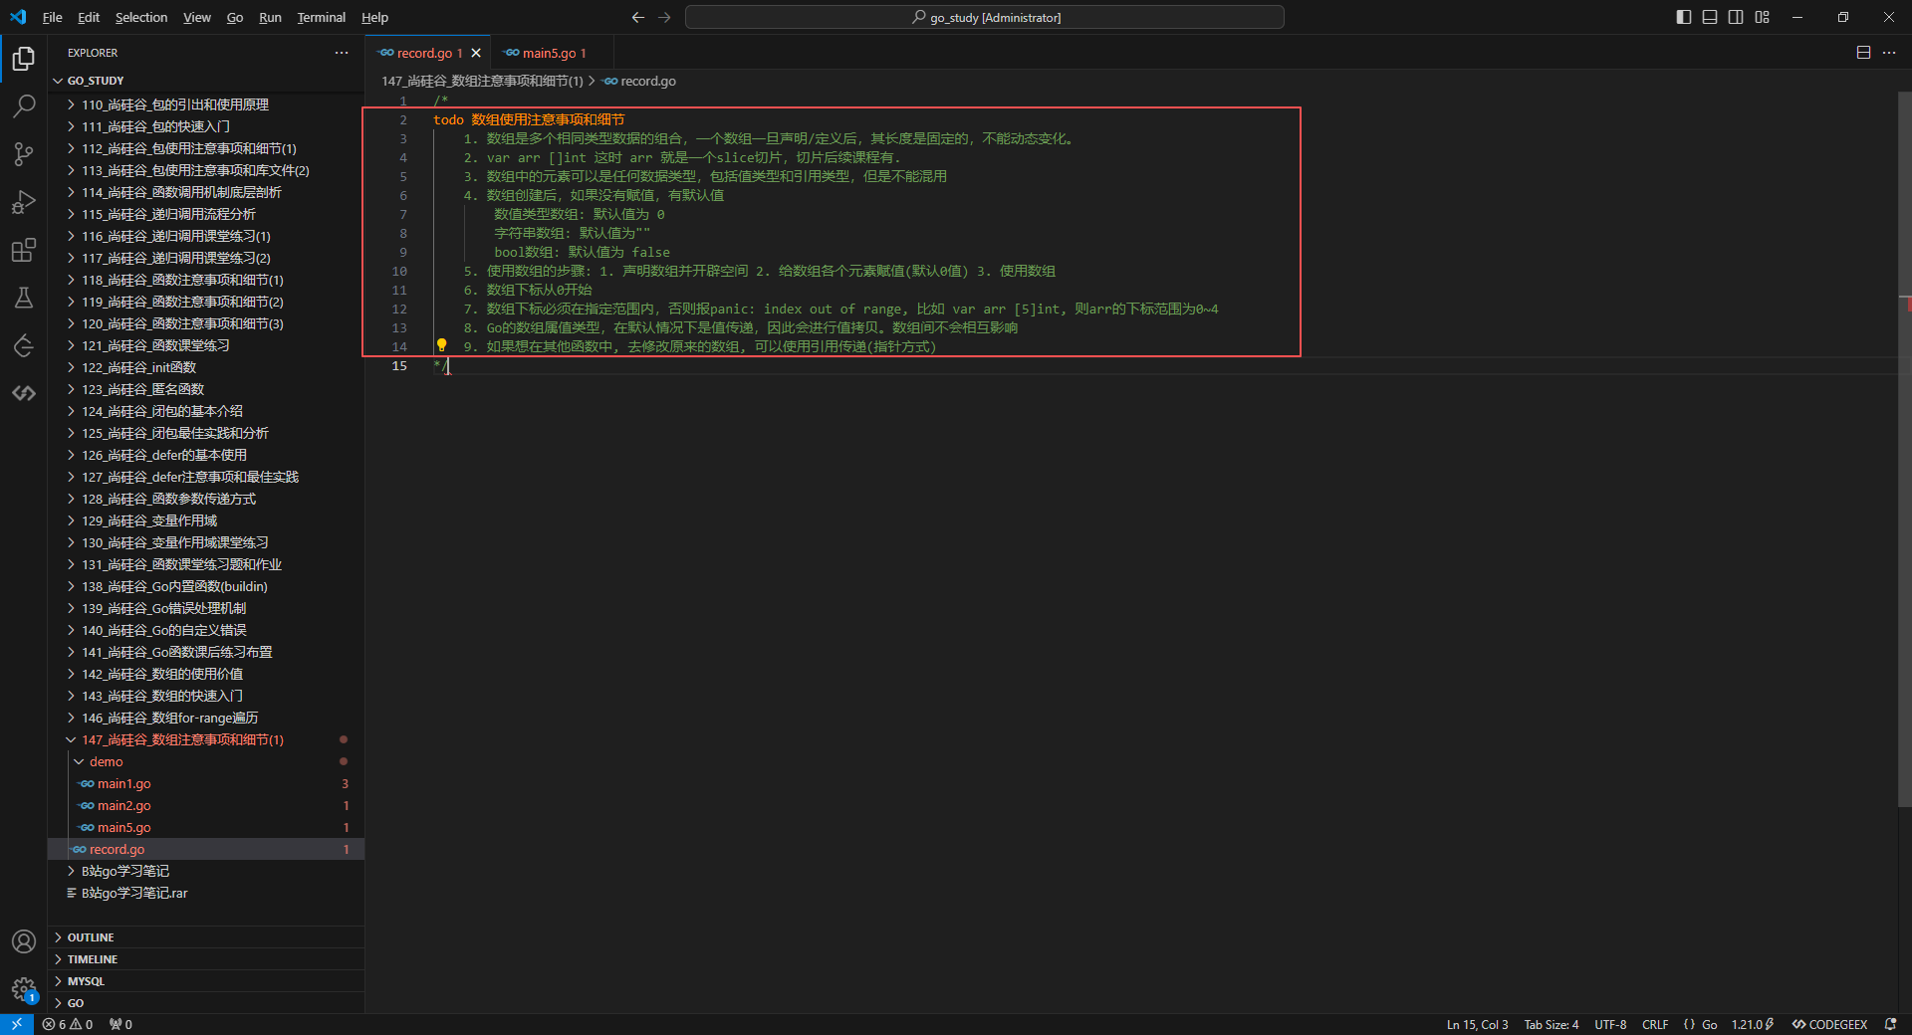Open Explorer Views and More Actions menu
1912x1035 pixels.
click(342, 53)
